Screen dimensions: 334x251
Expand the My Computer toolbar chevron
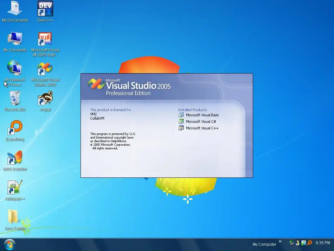coord(280,242)
